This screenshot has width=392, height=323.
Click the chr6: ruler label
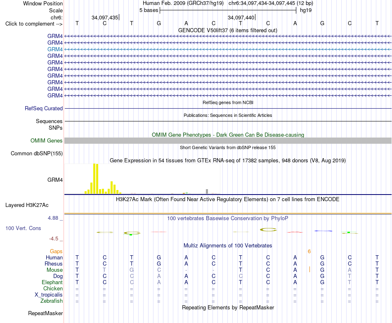(57, 17)
